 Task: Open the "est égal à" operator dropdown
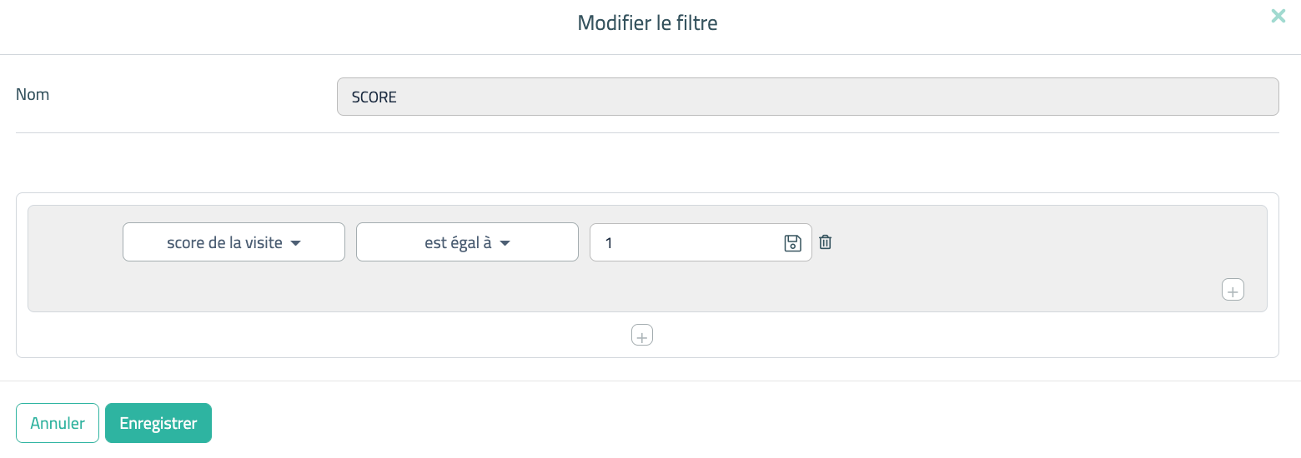[x=467, y=242]
